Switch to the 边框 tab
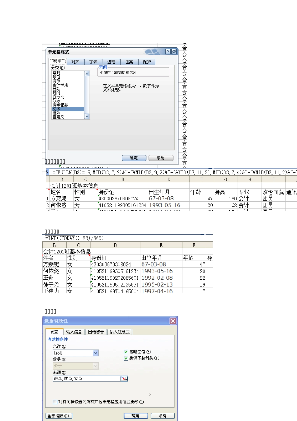This screenshot has height=421, width=297. pyautogui.click(x=111, y=62)
